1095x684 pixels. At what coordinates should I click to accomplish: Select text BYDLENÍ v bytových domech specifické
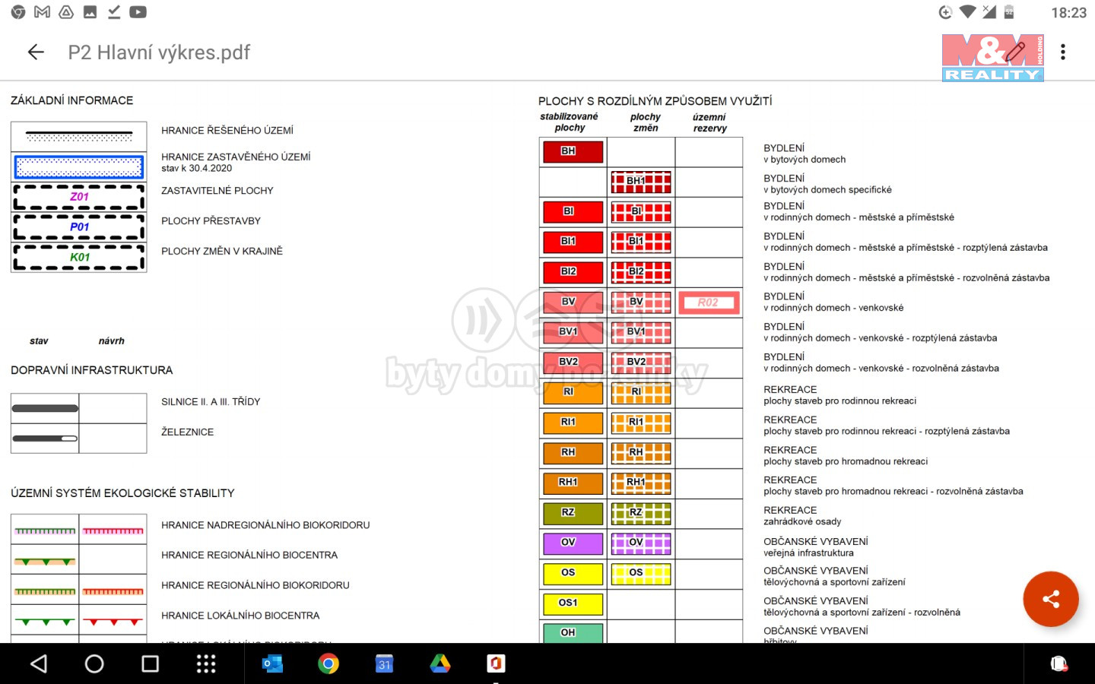click(828, 184)
